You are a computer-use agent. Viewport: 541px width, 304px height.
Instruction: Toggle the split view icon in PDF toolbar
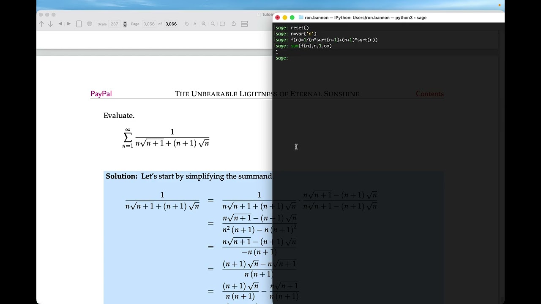click(244, 24)
